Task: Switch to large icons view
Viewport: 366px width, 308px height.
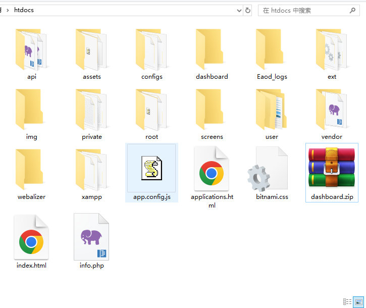Action: pos(358,301)
